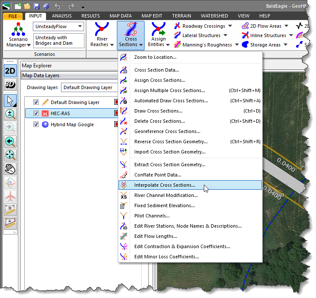316x298 pixels.
Task: Click the Inline Structures icon
Action: (245, 35)
